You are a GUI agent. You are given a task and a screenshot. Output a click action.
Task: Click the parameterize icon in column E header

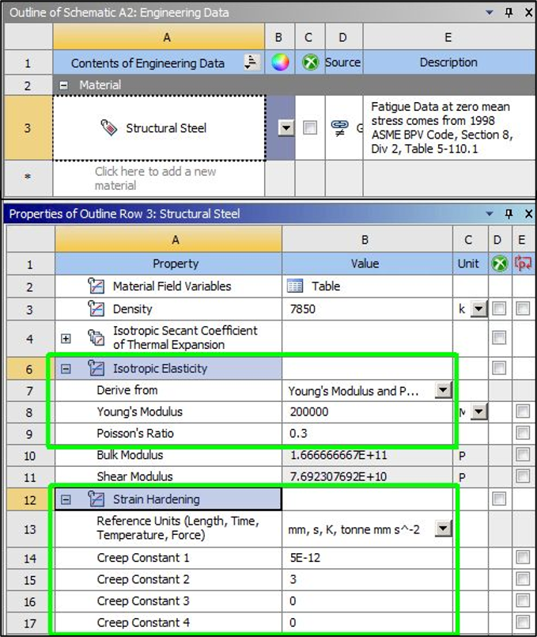click(523, 264)
